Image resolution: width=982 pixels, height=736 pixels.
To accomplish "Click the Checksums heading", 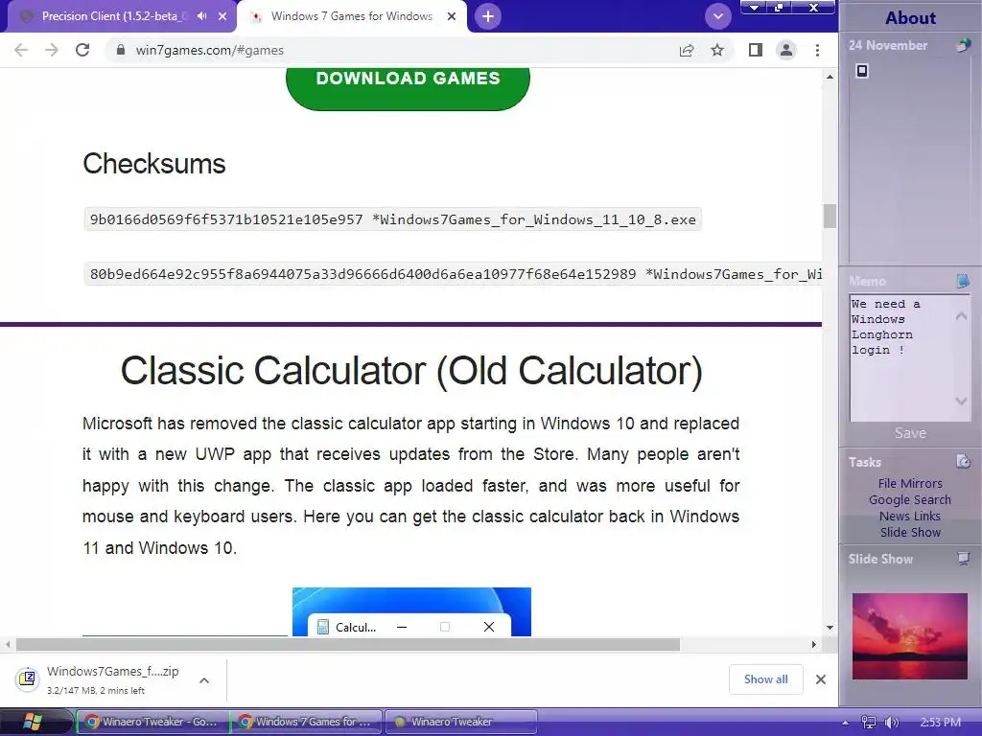I will coord(154,164).
